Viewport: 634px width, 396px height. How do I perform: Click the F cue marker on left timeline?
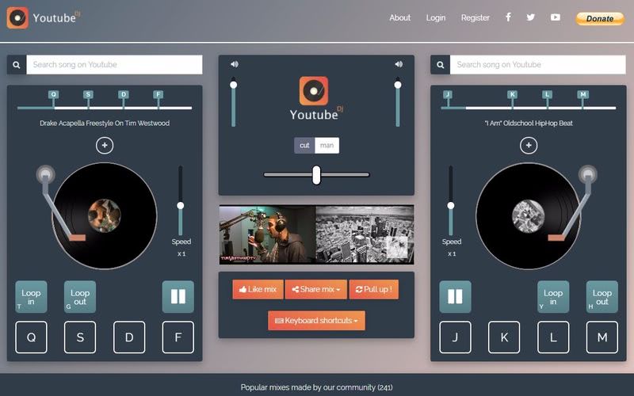158,94
